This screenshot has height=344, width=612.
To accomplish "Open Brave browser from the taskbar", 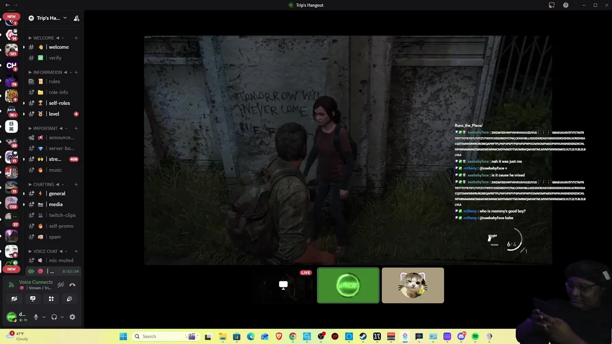I will coord(279,336).
